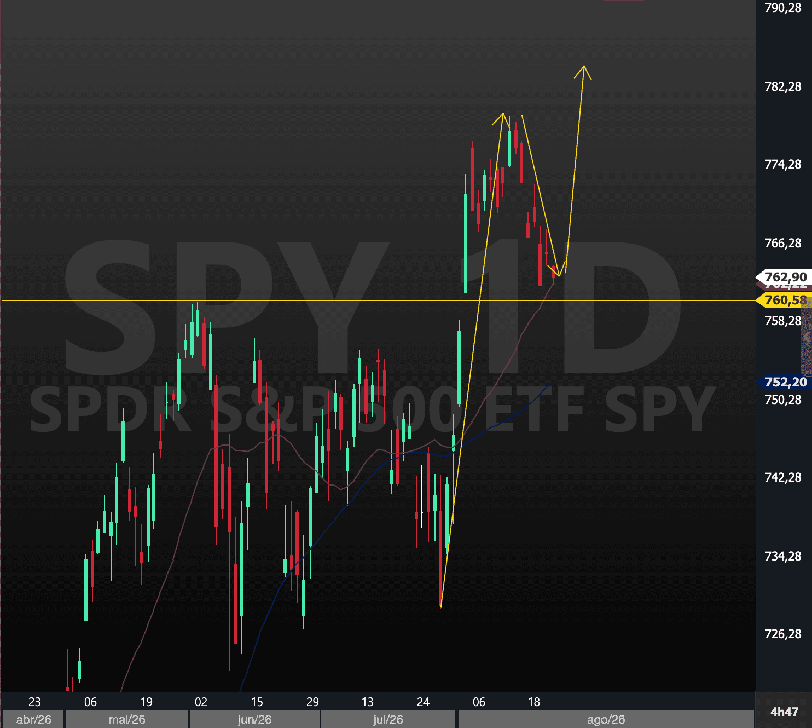Screen dimensions: 812x728
Task: Click the 734,28 price axis label
Action: point(783,556)
